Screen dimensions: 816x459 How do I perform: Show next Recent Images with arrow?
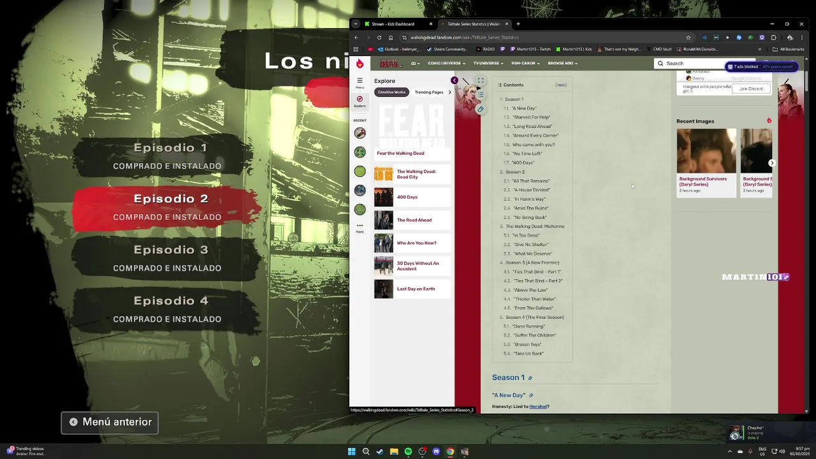pos(771,163)
